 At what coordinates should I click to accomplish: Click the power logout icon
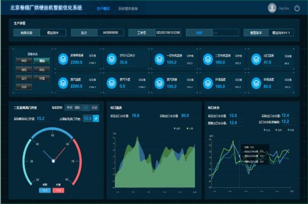pos(297,8)
